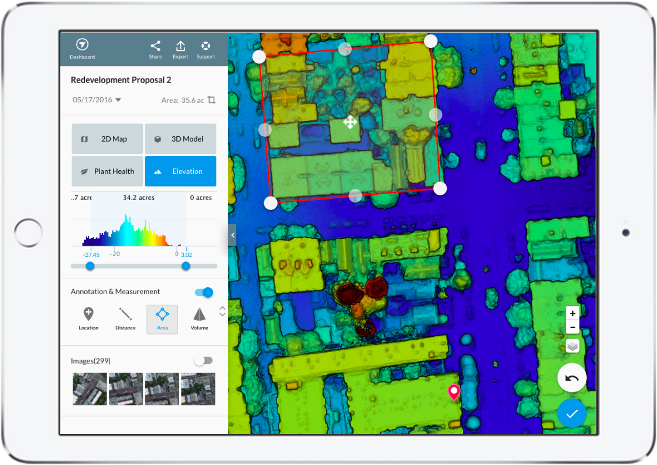Switch to the 3D Model view

(x=180, y=139)
